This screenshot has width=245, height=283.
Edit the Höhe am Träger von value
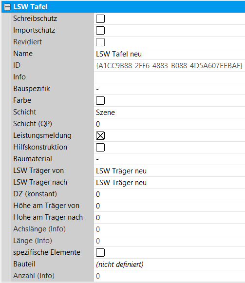click(x=170, y=206)
